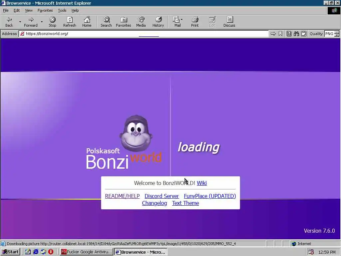Print the current page
Image resolution: width=341 pixels, height=256 pixels.
click(195, 22)
